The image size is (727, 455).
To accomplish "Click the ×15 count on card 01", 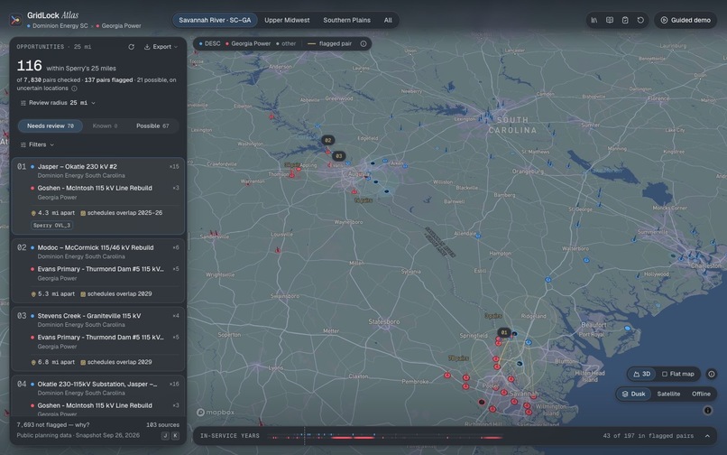I will (174, 167).
